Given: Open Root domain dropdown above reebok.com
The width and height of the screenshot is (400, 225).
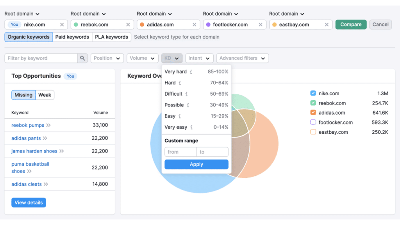Looking at the screenshot, I should click(x=88, y=14).
